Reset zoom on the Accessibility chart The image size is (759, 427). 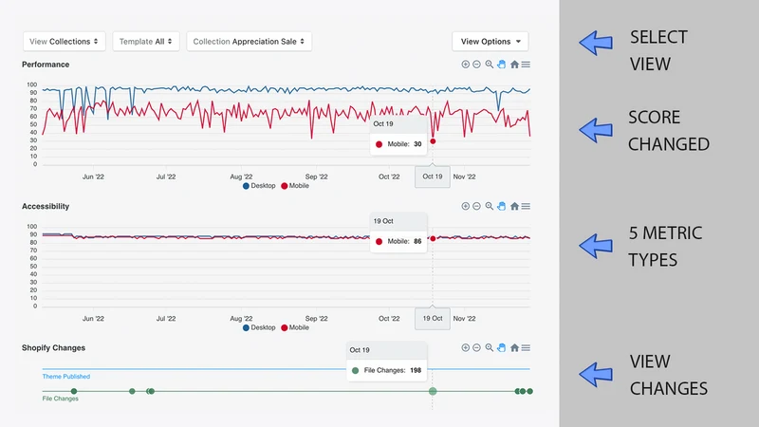[x=514, y=206]
